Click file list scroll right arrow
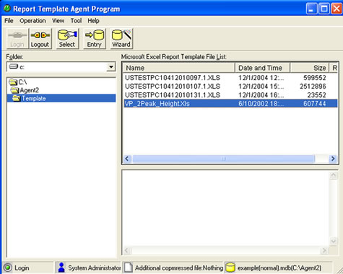 [x=333, y=159]
